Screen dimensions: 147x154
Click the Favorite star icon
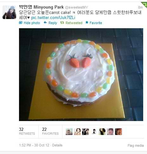point(87,22)
